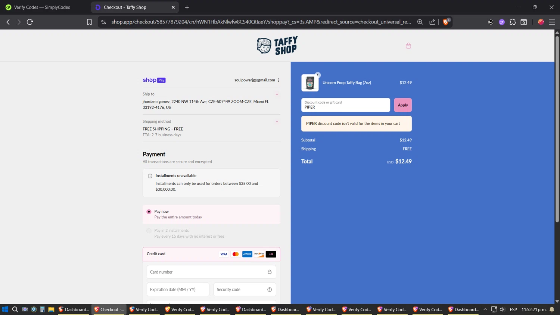Click the Total USD $12.49 amount
Viewport: 560px width, 315px height.
[x=399, y=162]
